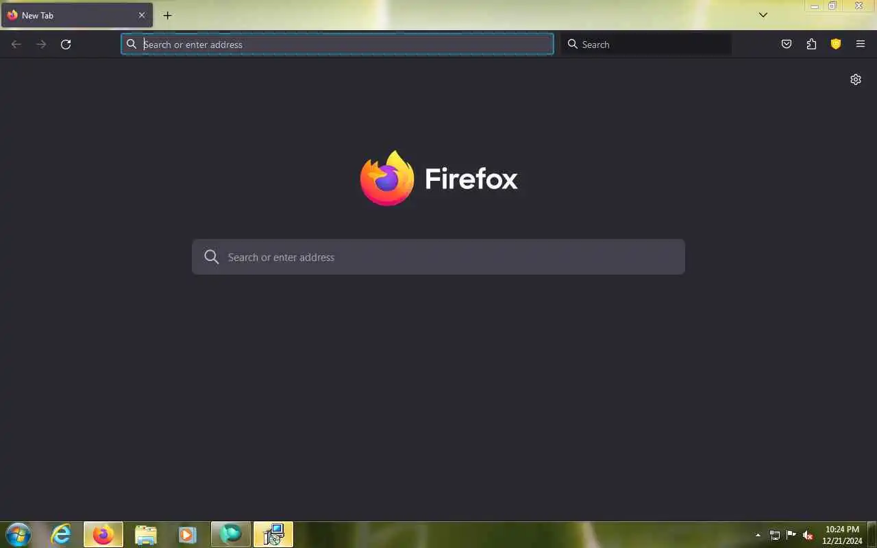Screen dimensions: 877x548
Task: Reload the current page
Action: click(66, 45)
